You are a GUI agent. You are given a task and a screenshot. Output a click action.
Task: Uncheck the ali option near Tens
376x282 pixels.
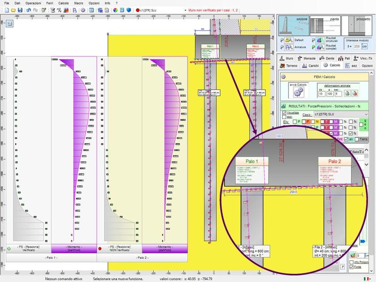[346, 139]
